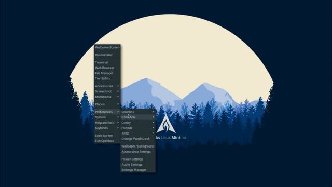332x187 pixels.
Task: Click the arrow next to Multimedia
Action: pos(118,97)
